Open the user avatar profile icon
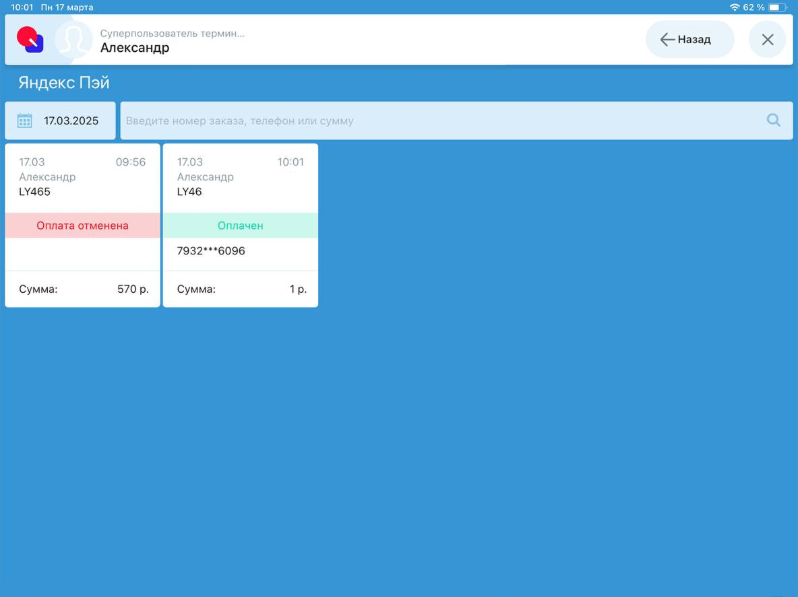The width and height of the screenshot is (798, 597). click(74, 40)
